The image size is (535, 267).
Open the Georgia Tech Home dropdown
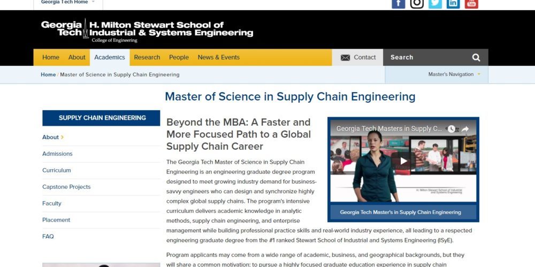tap(68, 2)
